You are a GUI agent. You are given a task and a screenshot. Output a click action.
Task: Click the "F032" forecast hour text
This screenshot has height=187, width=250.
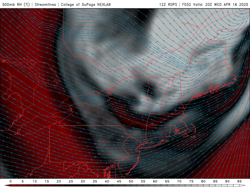186,4
